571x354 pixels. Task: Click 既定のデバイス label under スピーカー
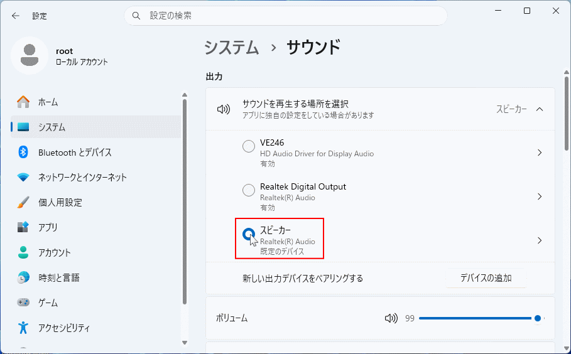(282, 252)
